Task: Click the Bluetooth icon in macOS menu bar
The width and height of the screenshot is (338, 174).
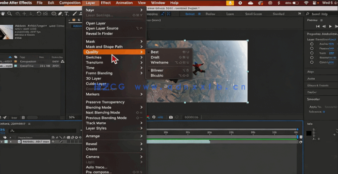Action: pyautogui.click(x=278, y=3)
